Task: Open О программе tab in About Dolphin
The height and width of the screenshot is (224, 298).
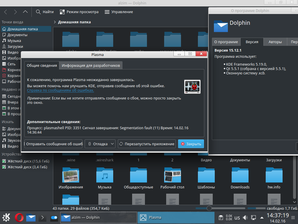Action: click(x=226, y=42)
